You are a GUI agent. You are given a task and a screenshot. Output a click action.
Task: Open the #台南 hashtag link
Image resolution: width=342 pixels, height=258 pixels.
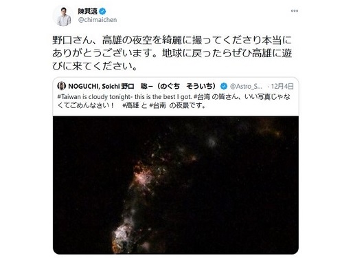pyautogui.click(x=157, y=105)
